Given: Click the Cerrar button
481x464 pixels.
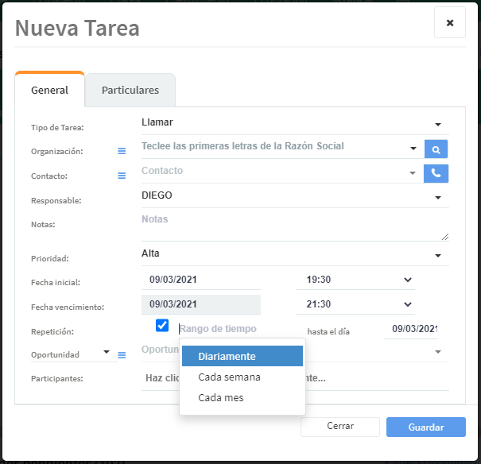Looking at the screenshot, I should pyautogui.click(x=340, y=427).
